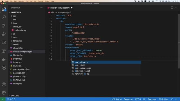Click the feedback icon in status bar
This screenshot has width=180, height=101.
(x=172, y=99)
